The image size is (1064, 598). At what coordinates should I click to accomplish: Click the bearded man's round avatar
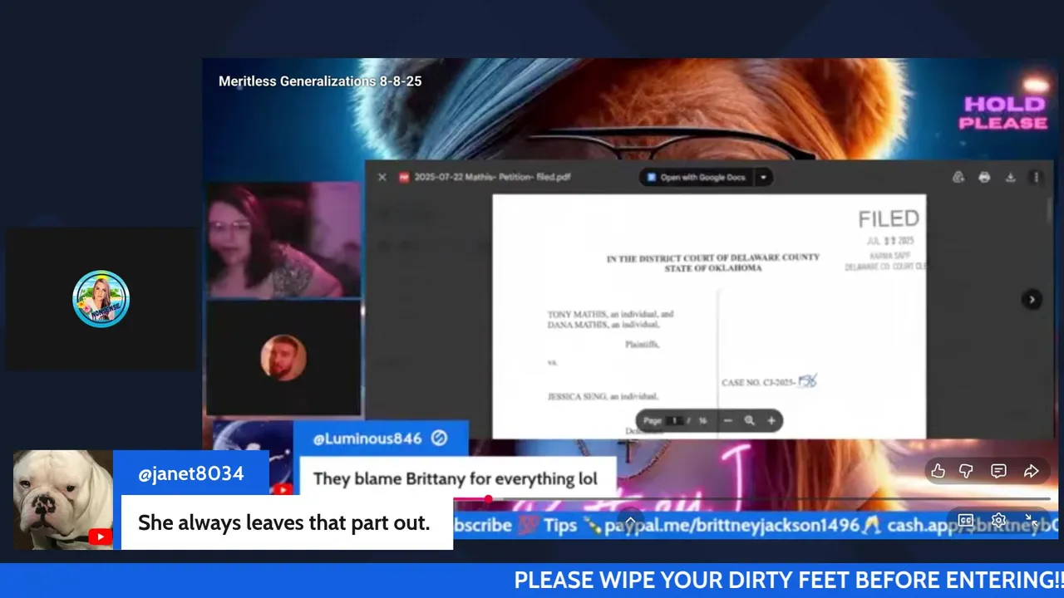click(283, 358)
